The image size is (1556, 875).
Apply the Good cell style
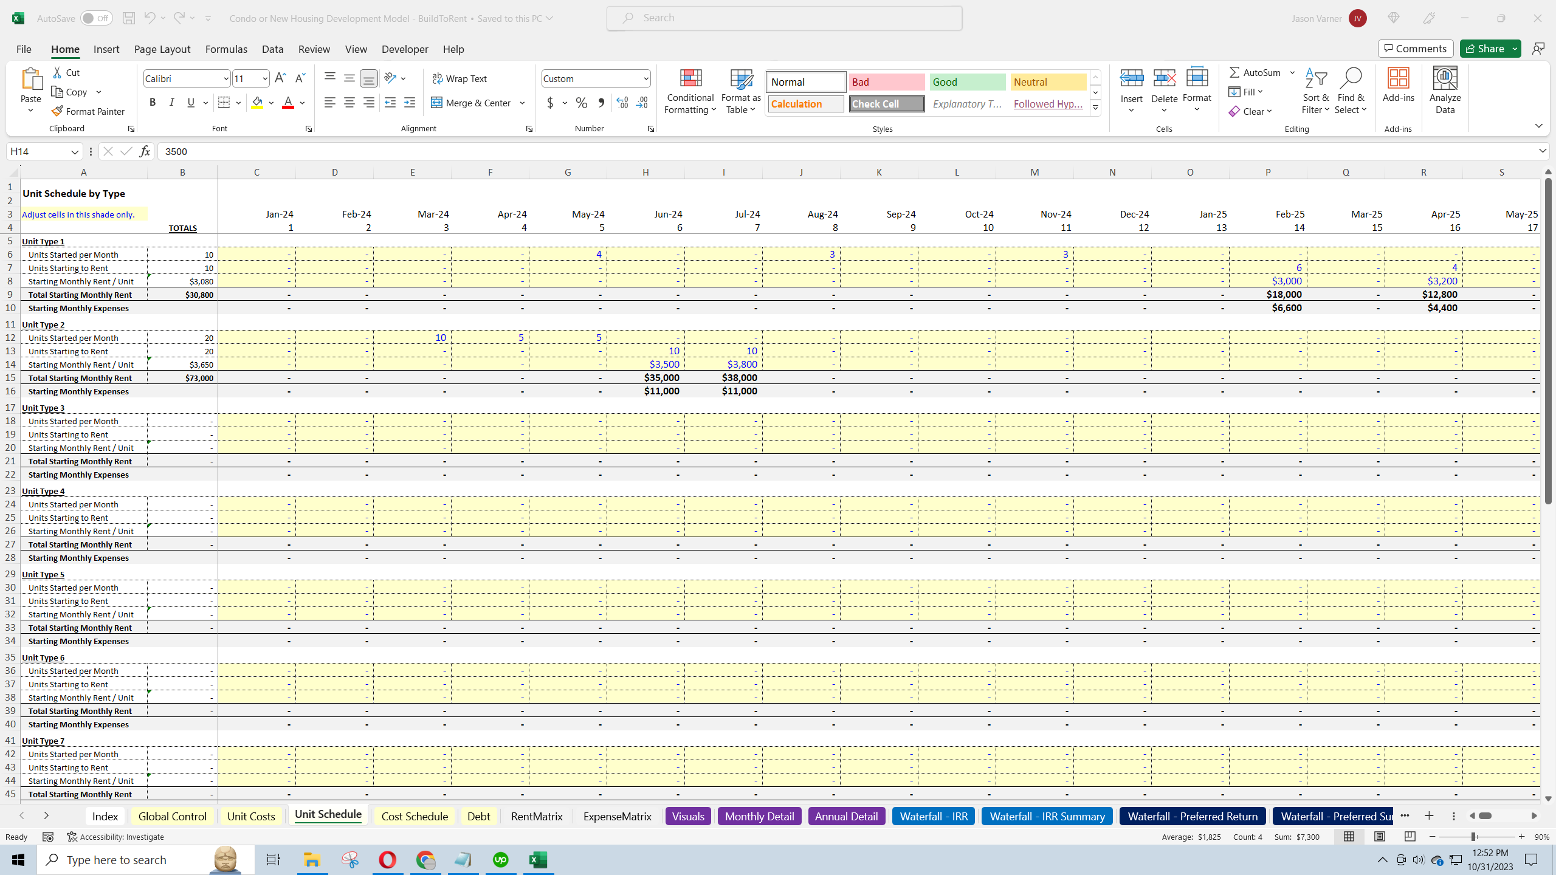968,82
